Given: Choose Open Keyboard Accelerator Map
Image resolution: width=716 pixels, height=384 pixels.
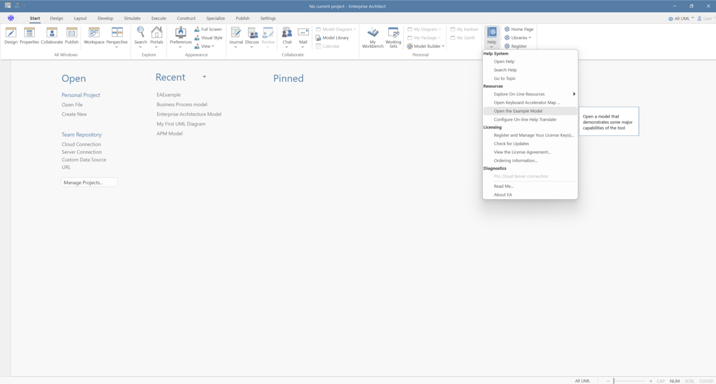Looking at the screenshot, I should click(530, 103).
